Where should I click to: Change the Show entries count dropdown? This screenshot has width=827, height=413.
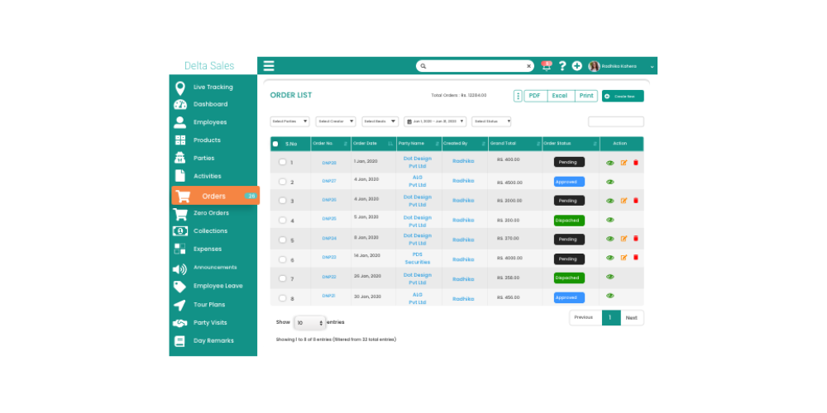click(309, 322)
